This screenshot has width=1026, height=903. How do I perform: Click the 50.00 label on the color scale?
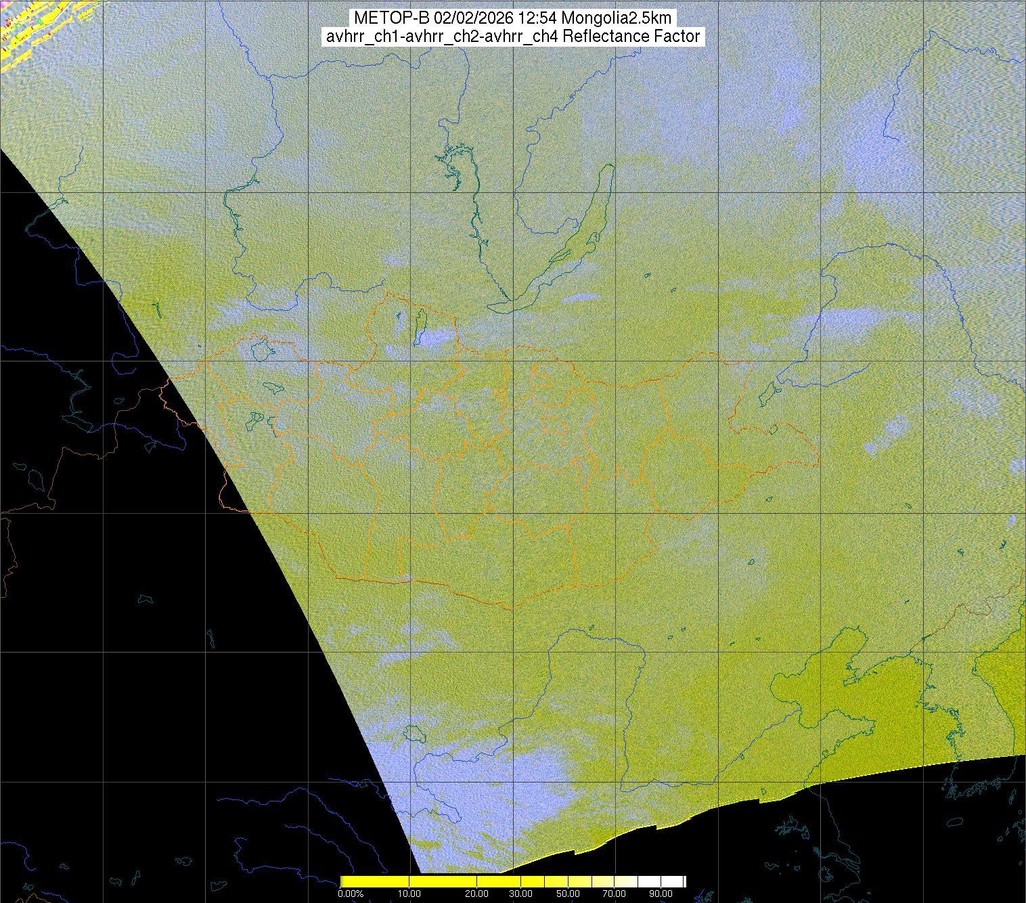568,894
